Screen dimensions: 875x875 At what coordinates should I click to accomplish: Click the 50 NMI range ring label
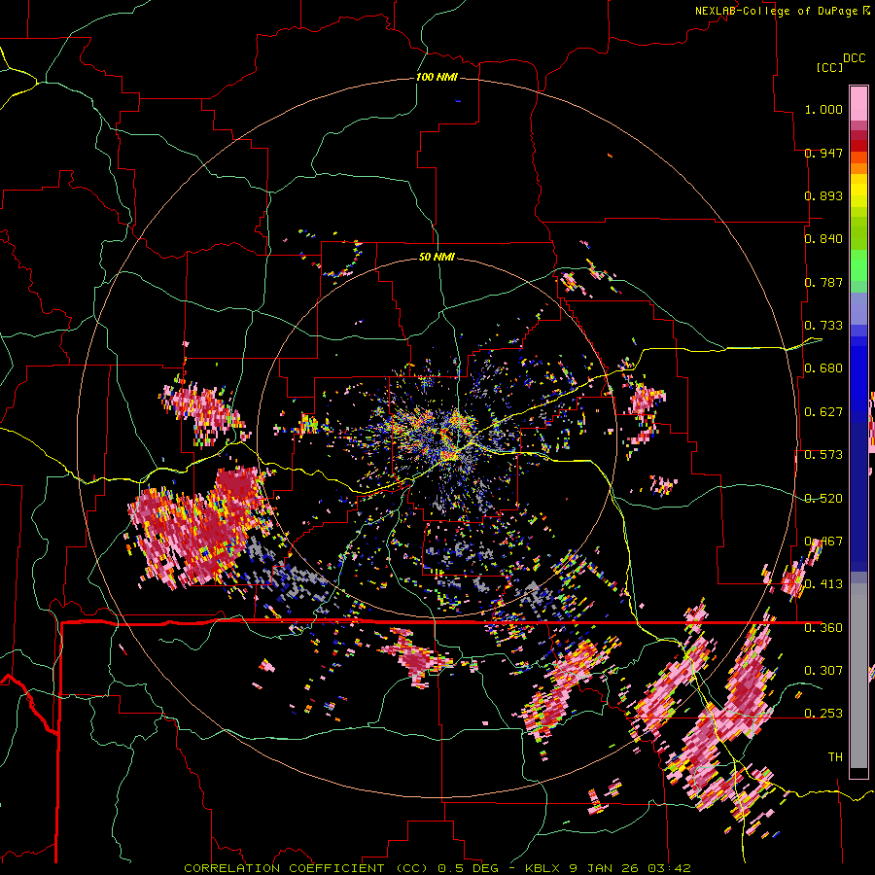pos(437,257)
